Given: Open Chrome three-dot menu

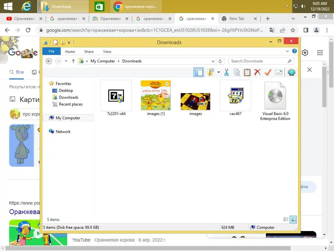Looking at the screenshot, I should (327, 30).
